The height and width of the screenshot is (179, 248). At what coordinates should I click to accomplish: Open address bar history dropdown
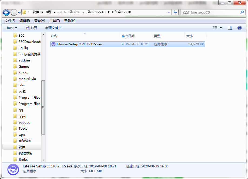(169, 12)
